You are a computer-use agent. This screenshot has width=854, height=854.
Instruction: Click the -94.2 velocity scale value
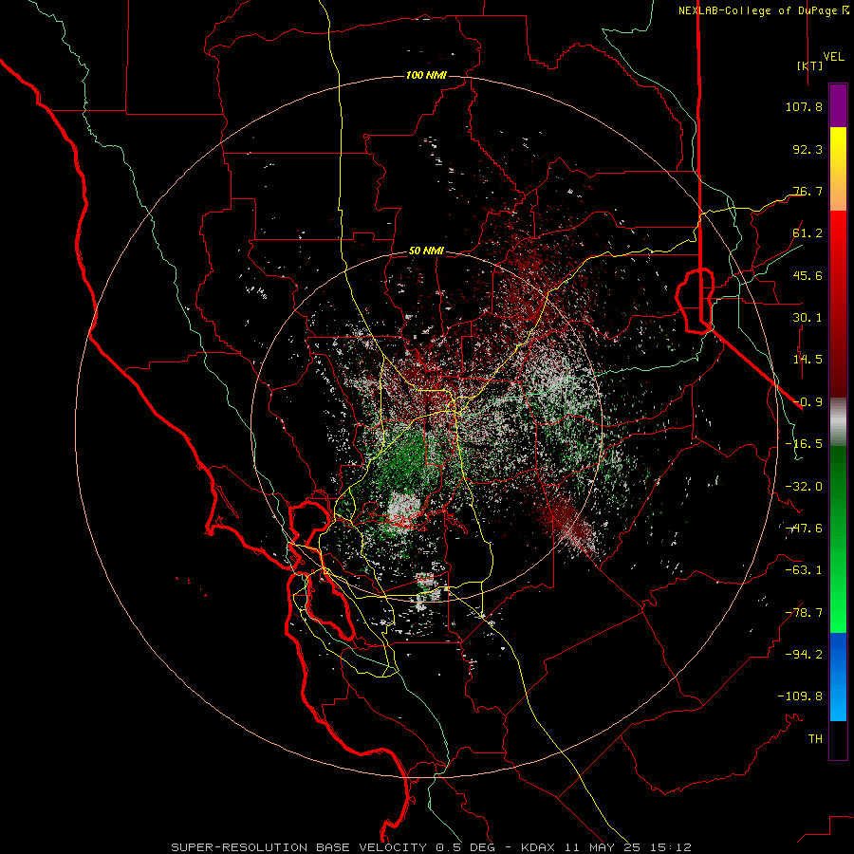[x=804, y=654]
